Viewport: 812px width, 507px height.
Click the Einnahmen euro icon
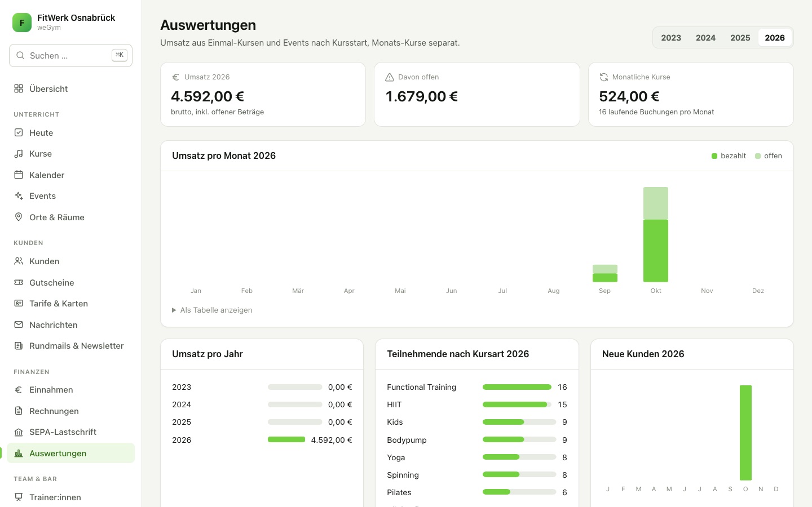click(x=19, y=389)
